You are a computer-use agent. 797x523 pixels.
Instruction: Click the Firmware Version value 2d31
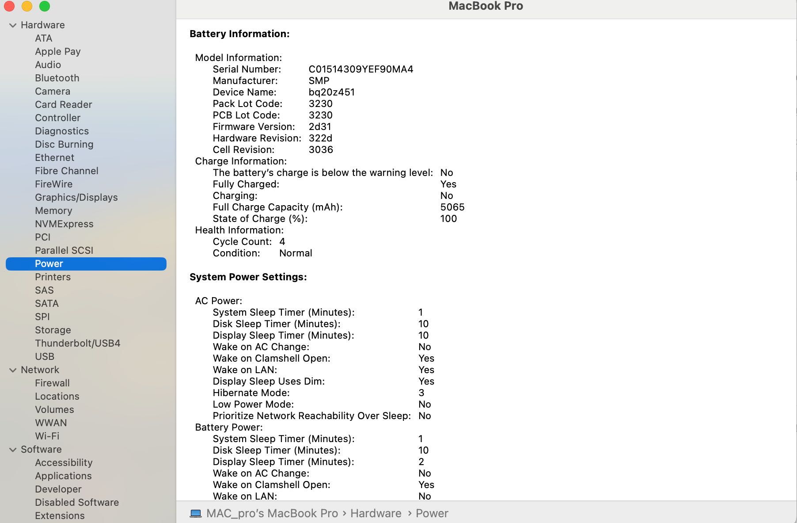tap(320, 127)
